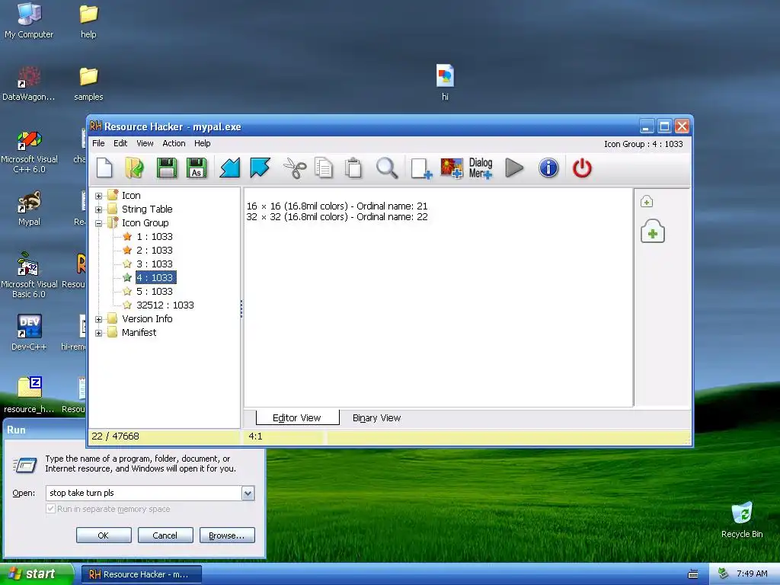
Task: Click the small add icon in the right panel
Action: coord(647,201)
